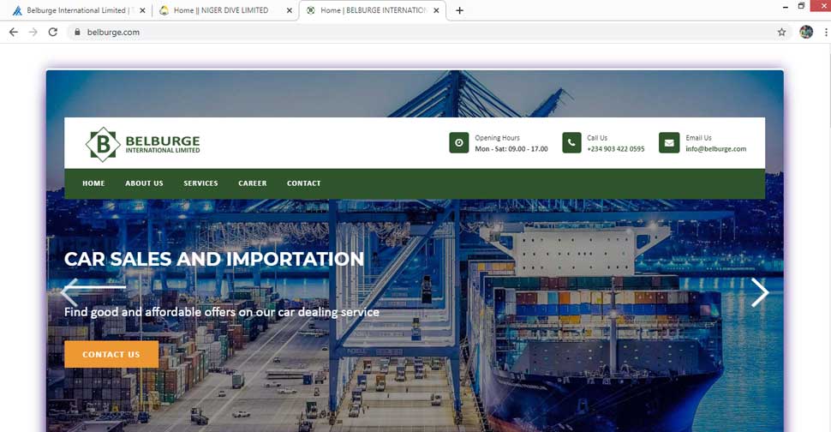
Task: Open a new browser tab
Action: tap(459, 10)
